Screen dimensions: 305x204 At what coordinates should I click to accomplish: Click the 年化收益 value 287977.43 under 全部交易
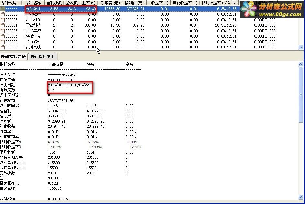[x=57, y=126]
